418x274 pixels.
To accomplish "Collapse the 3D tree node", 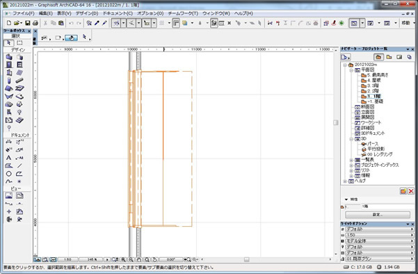I will point(351,139).
